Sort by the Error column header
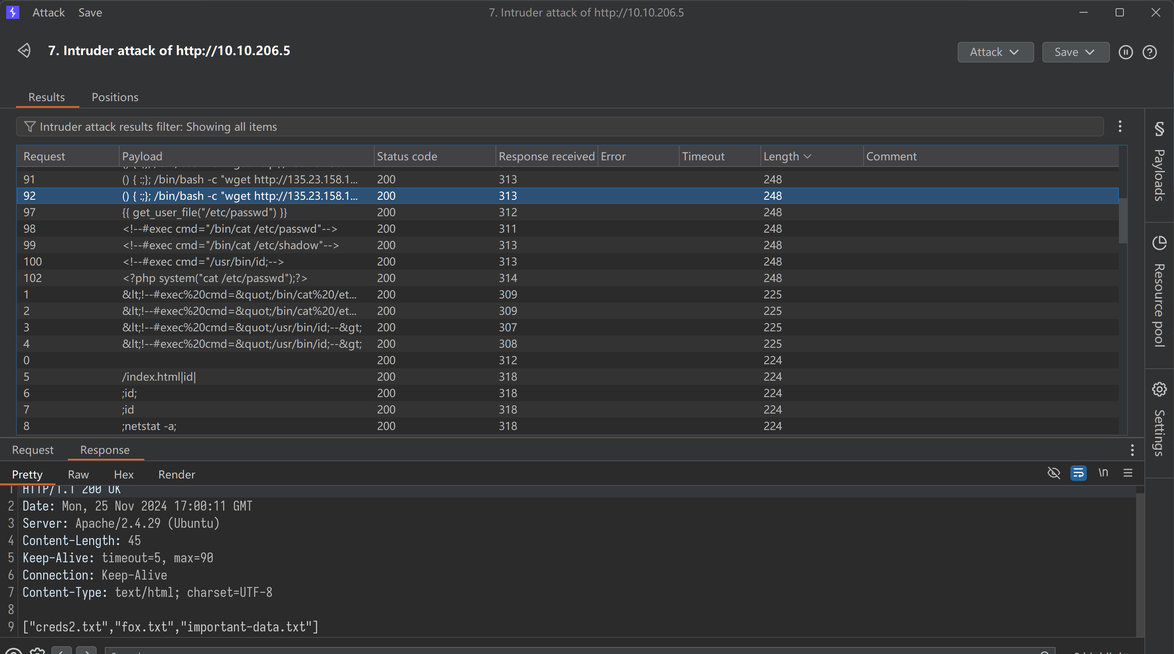Image resolution: width=1174 pixels, height=654 pixels. (x=638, y=156)
